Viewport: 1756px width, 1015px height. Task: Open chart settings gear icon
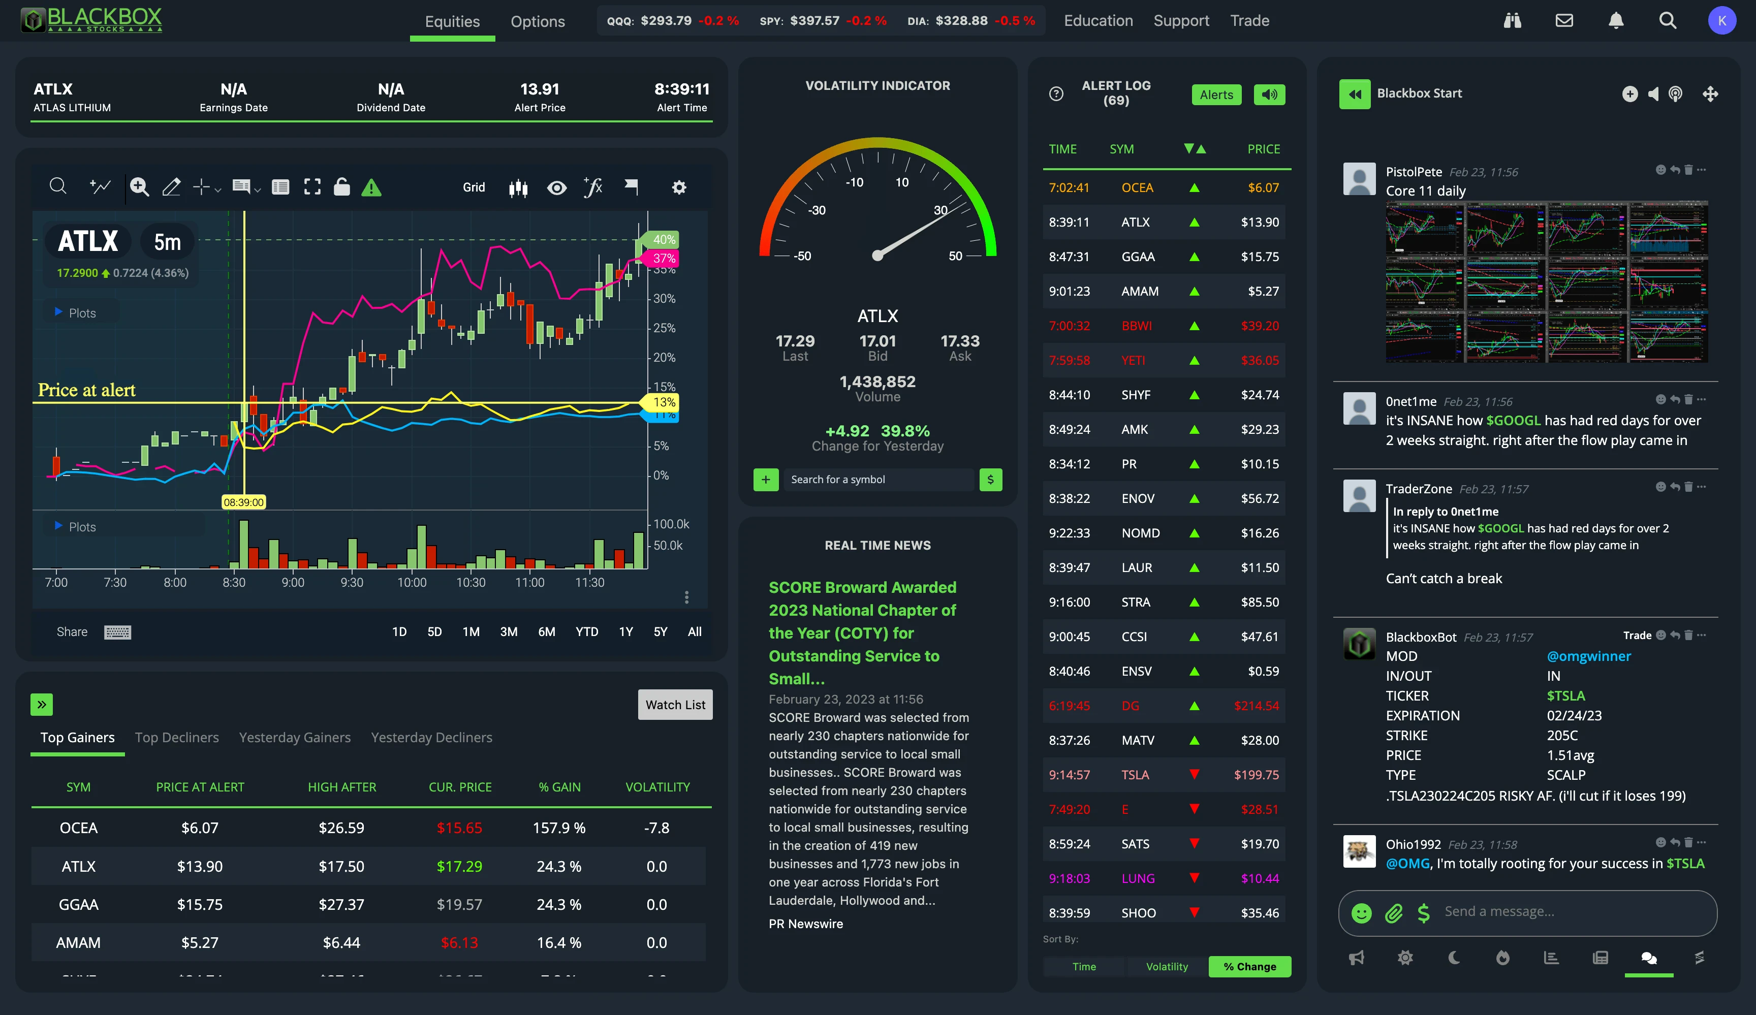click(x=679, y=187)
